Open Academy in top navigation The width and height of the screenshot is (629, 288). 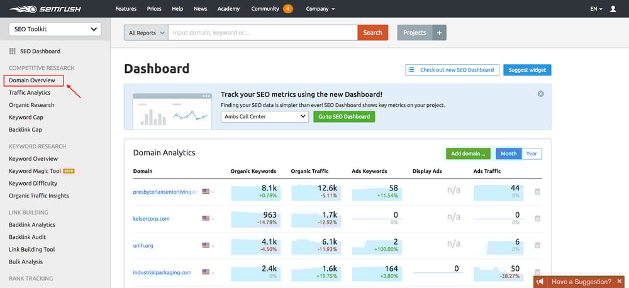pos(229,9)
